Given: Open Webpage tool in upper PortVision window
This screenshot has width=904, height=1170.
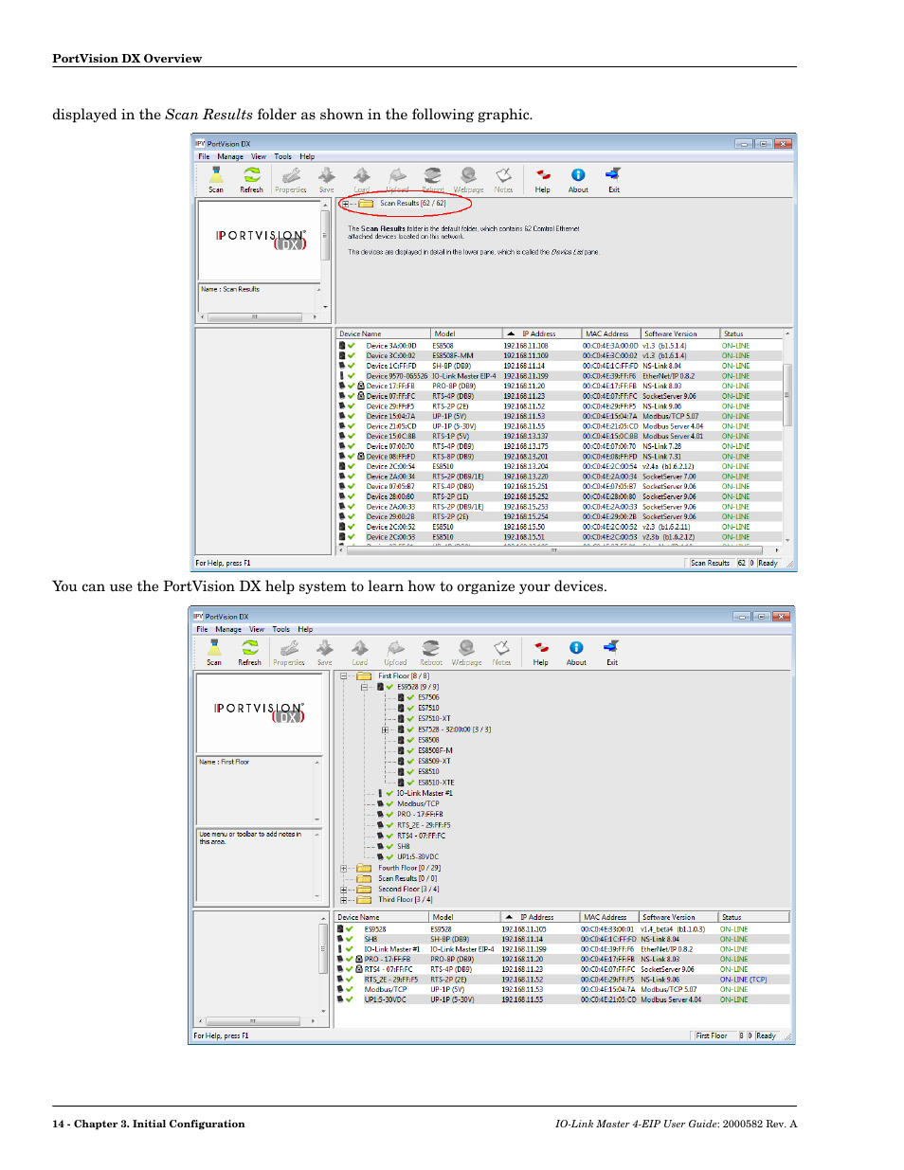Looking at the screenshot, I should click(468, 179).
